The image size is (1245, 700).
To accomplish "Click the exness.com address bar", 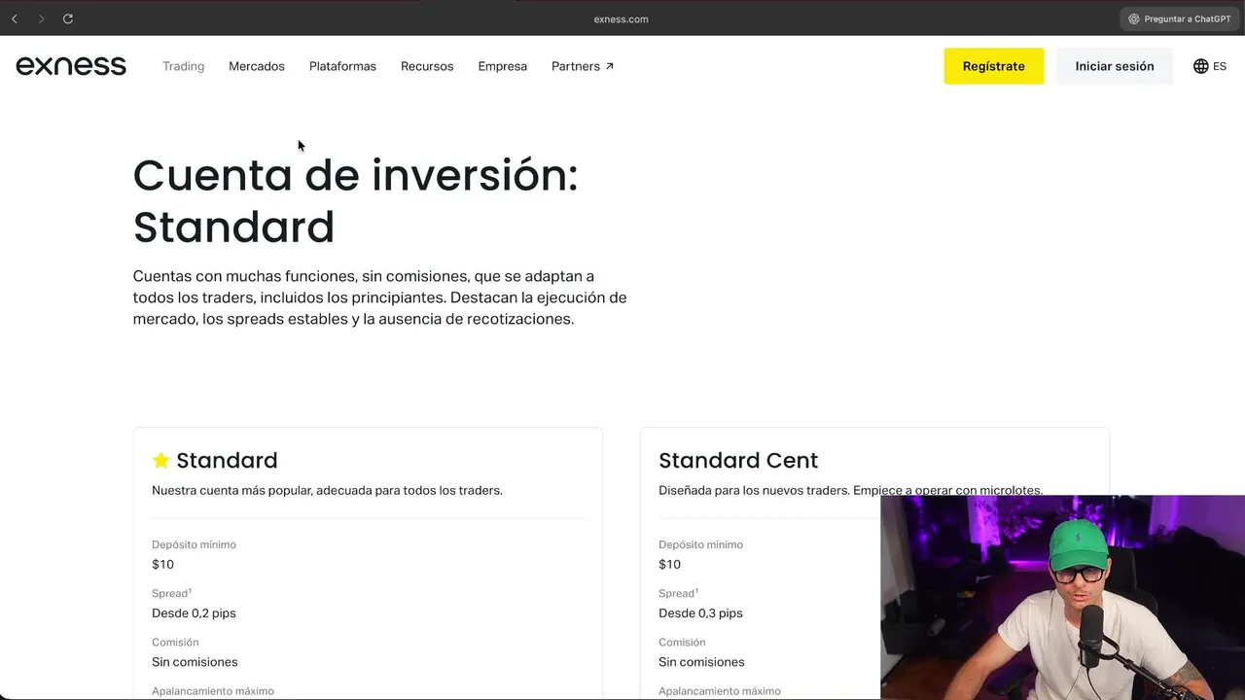I will 621,18.
